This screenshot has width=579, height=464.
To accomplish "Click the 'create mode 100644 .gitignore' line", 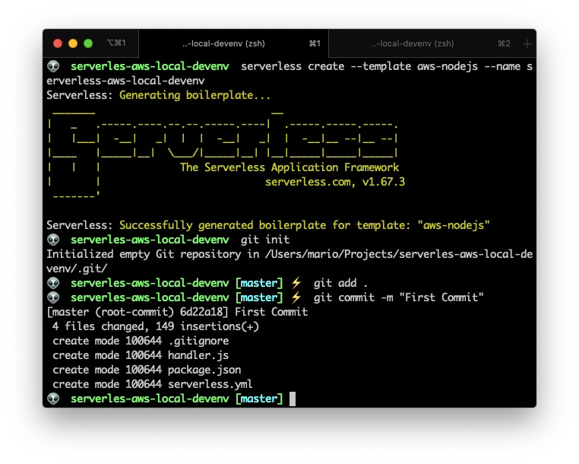I will tap(141, 341).
